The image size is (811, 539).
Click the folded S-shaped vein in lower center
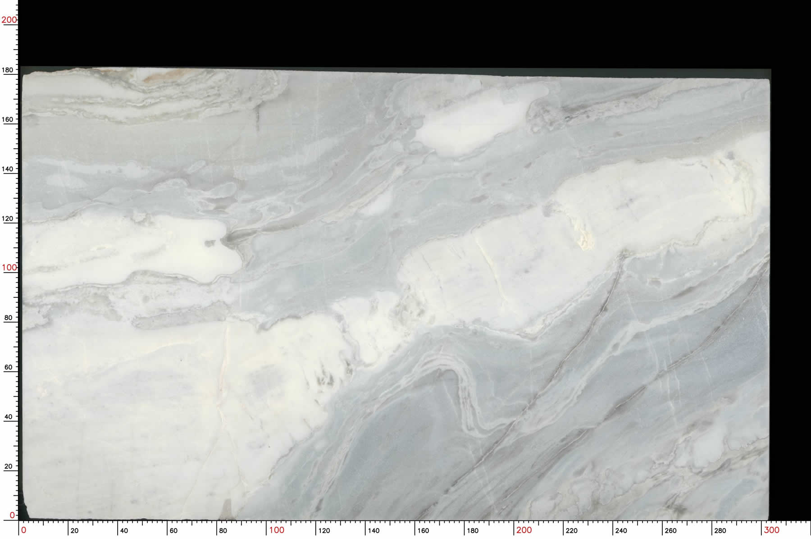pos(464,392)
